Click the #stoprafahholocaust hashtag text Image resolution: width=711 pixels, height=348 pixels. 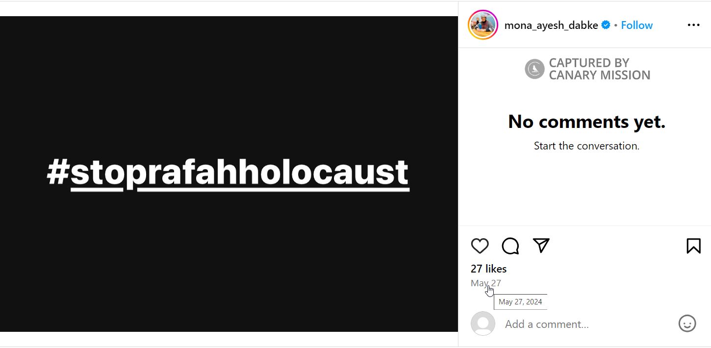coord(228,173)
